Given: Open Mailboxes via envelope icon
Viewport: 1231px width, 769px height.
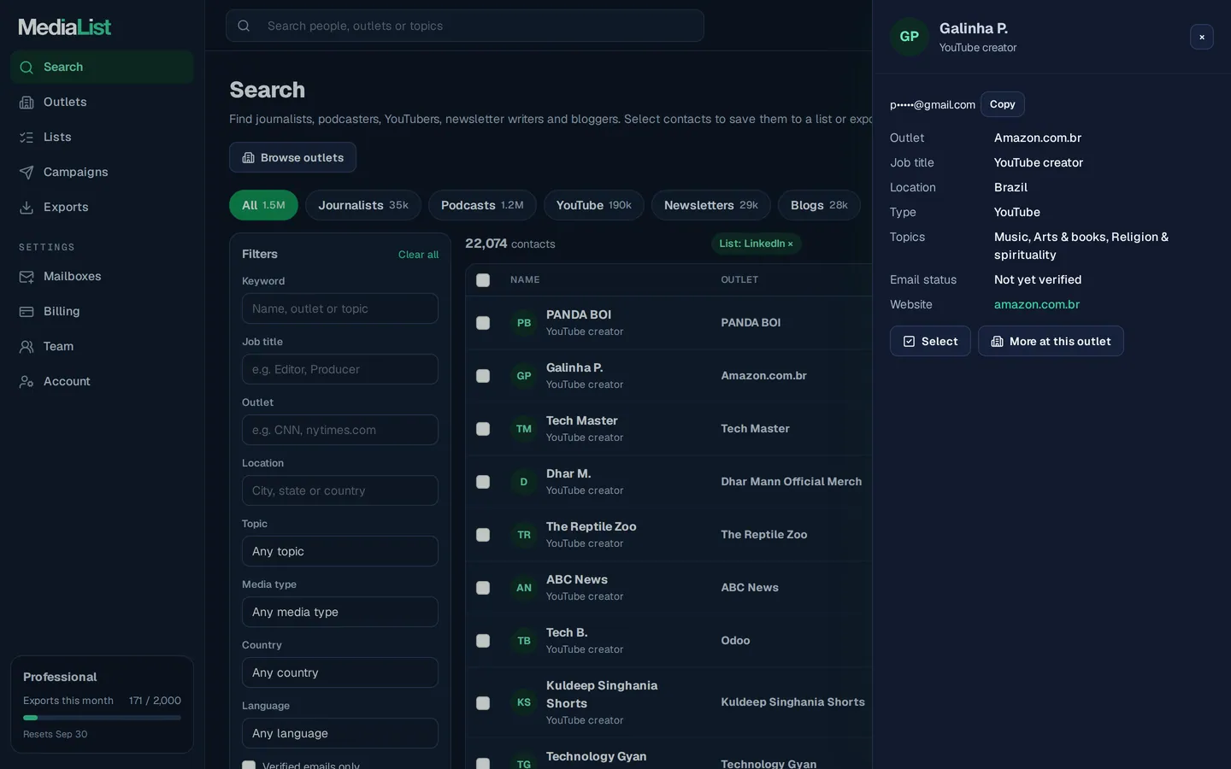Looking at the screenshot, I should click(x=27, y=277).
